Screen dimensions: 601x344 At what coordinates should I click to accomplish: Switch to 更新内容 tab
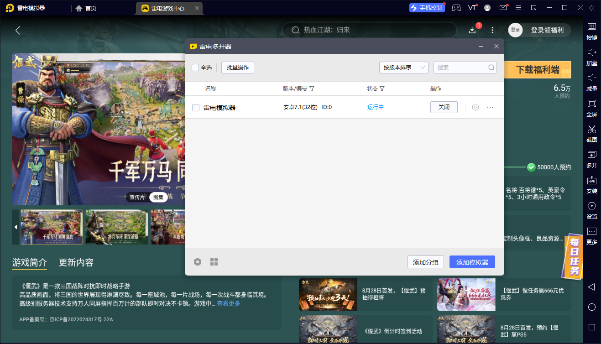click(x=76, y=263)
